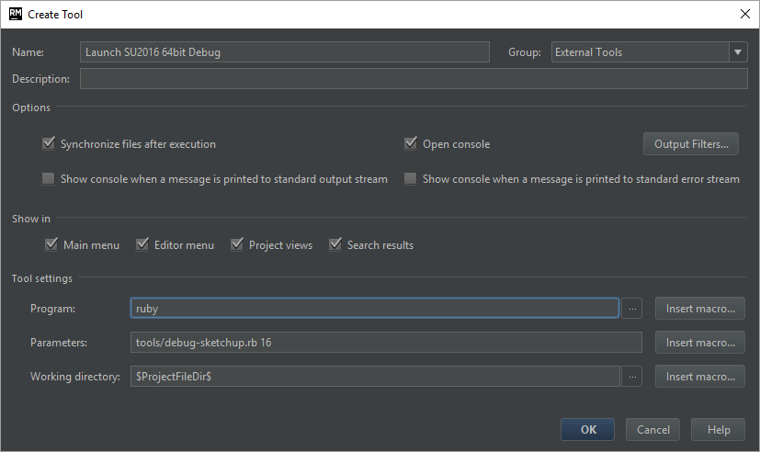Insert macro for Working directory field
Image resolution: width=760 pixels, height=452 pixels.
coord(699,377)
